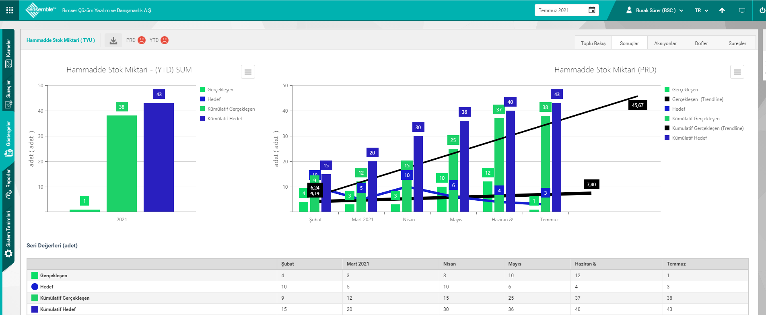Click the green Gerçekleşen swatch in table
The image size is (766, 315).
(x=35, y=276)
